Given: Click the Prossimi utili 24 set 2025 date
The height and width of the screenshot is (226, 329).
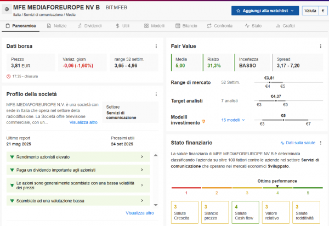Looking at the screenshot, I should click(122, 144).
